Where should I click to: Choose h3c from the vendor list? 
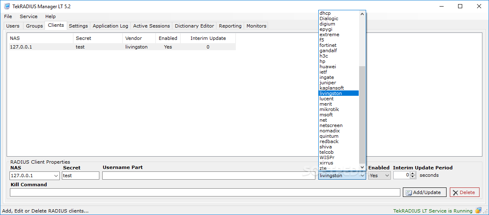[339, 56]
